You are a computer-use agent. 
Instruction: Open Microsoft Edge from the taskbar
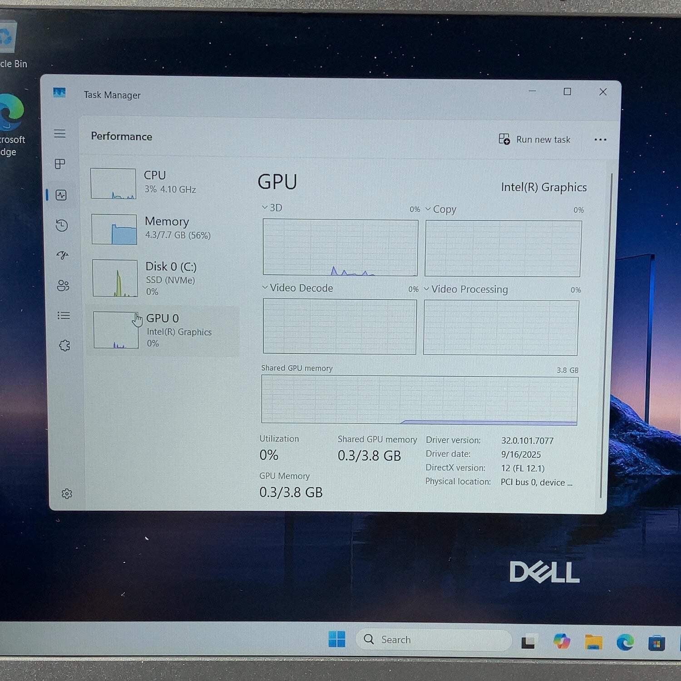click(625, 642)
